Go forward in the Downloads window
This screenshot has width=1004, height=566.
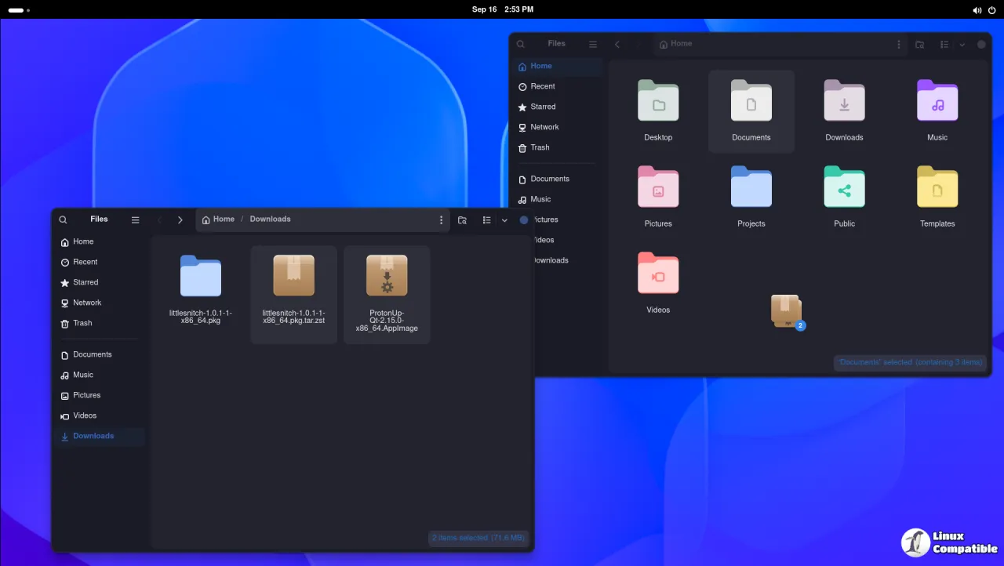[180, 220]
